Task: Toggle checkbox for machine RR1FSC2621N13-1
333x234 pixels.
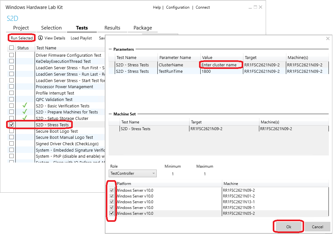Action: 112,202
